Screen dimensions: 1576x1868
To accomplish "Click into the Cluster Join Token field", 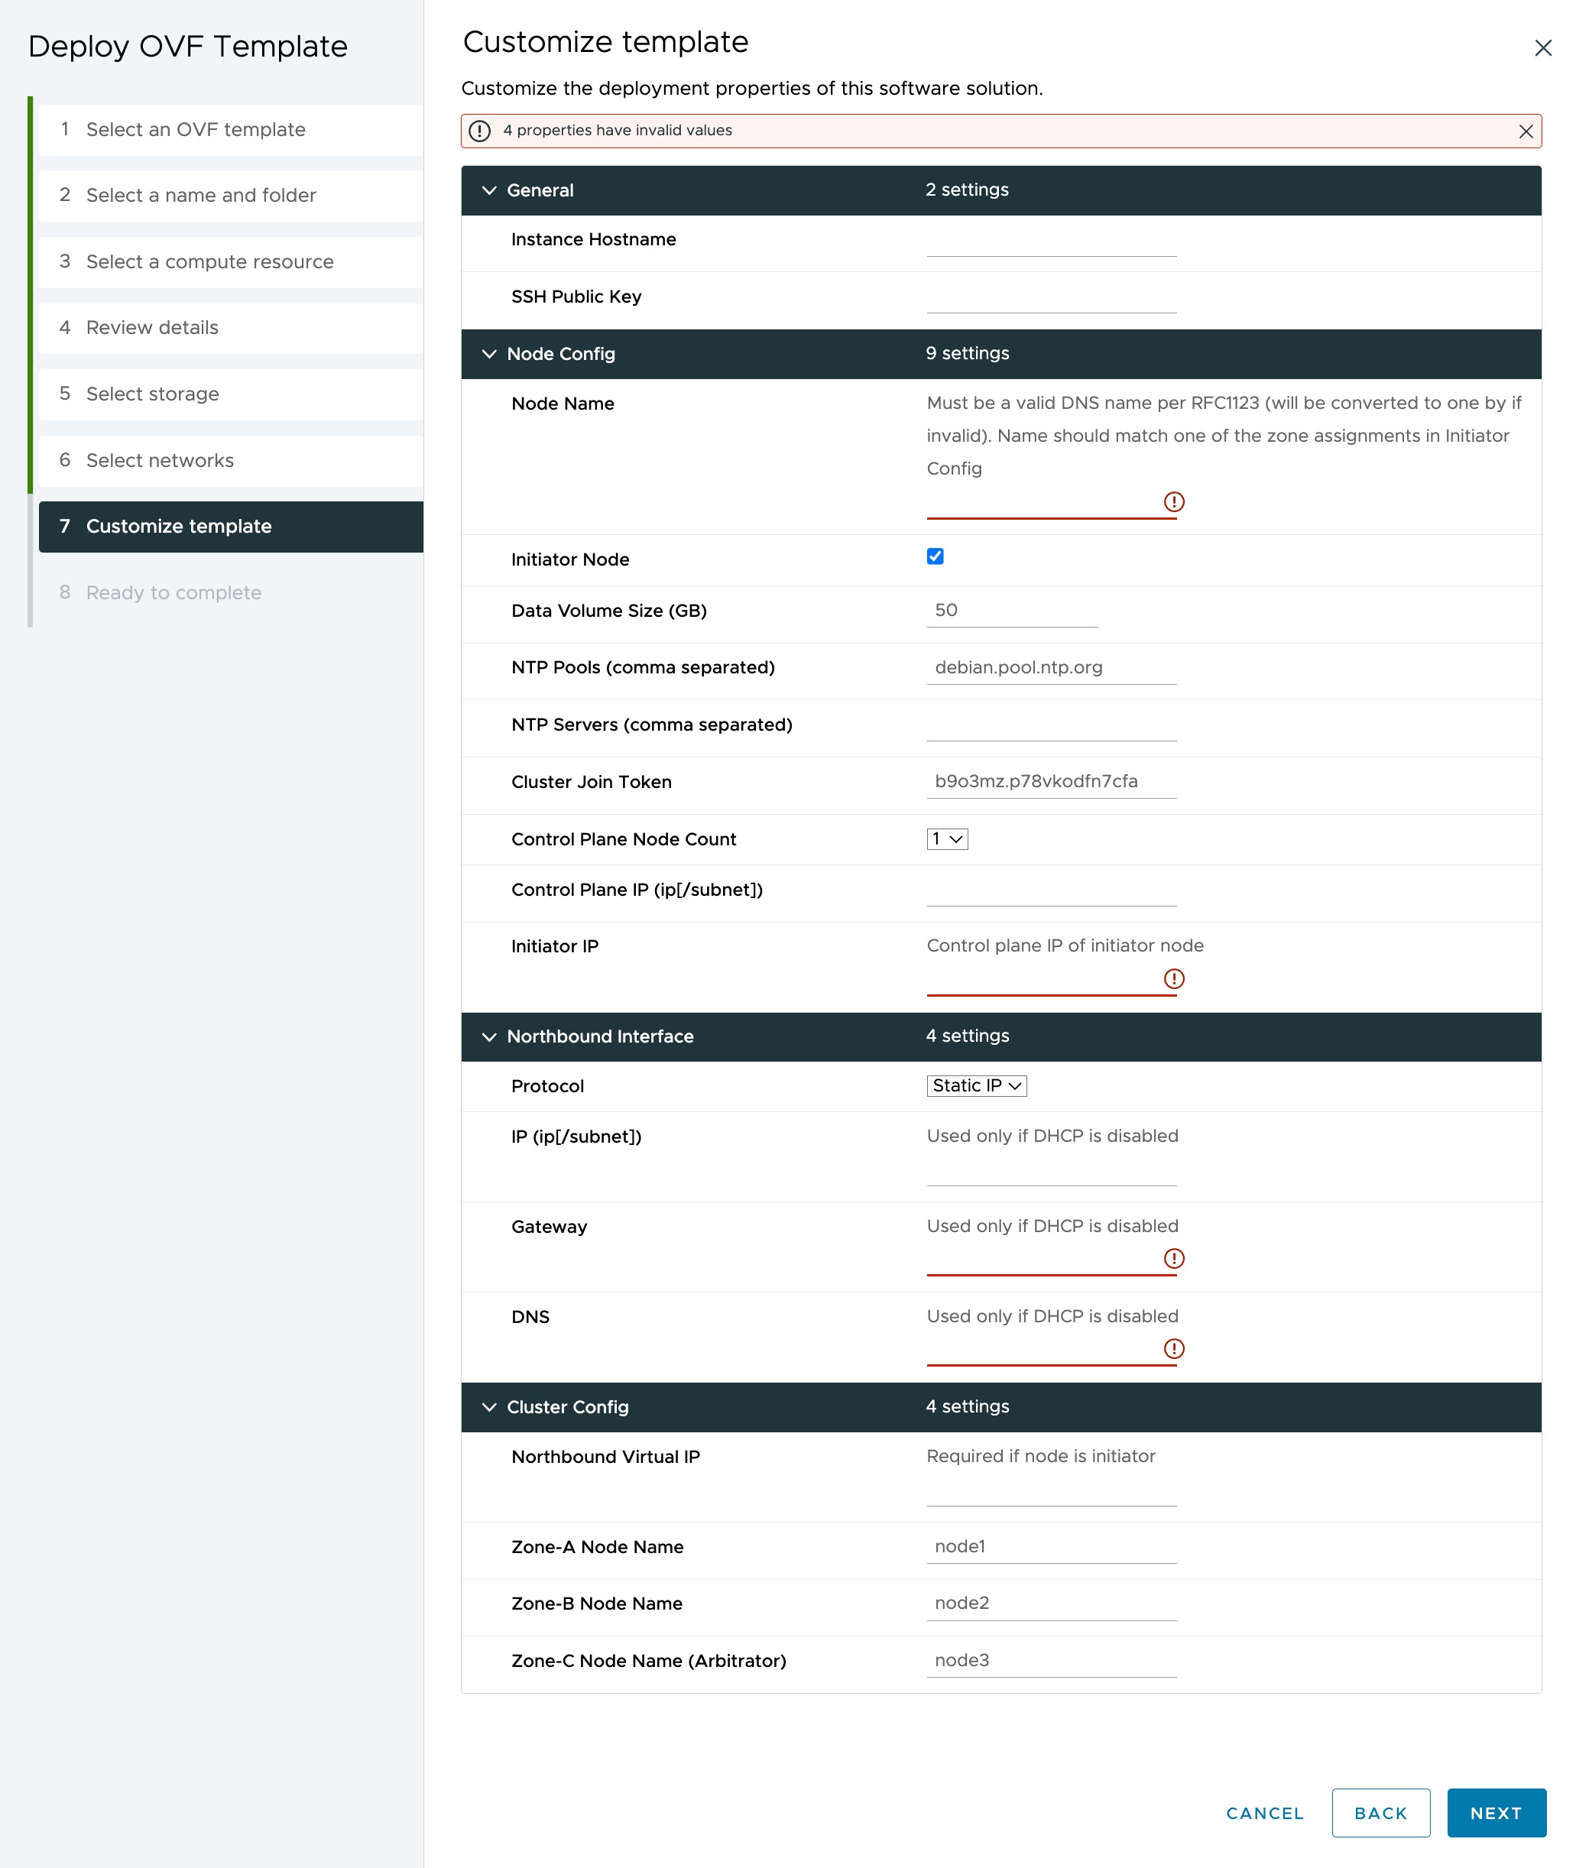I will (1052, 781).
